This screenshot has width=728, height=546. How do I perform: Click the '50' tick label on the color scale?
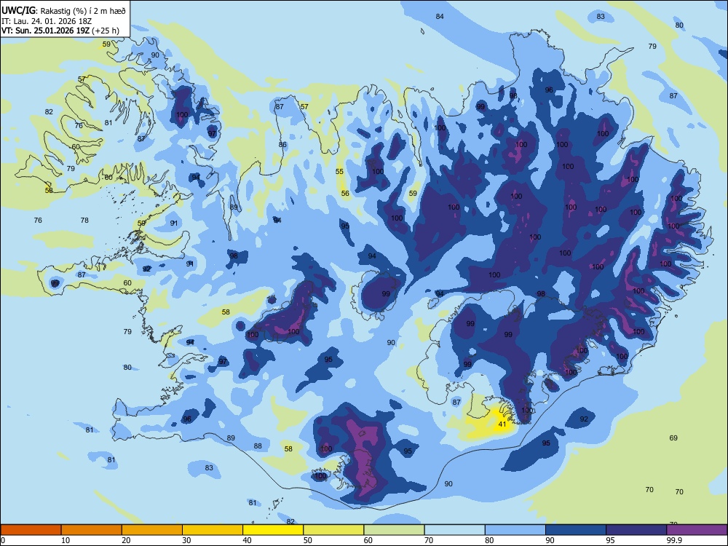point(307,540)
